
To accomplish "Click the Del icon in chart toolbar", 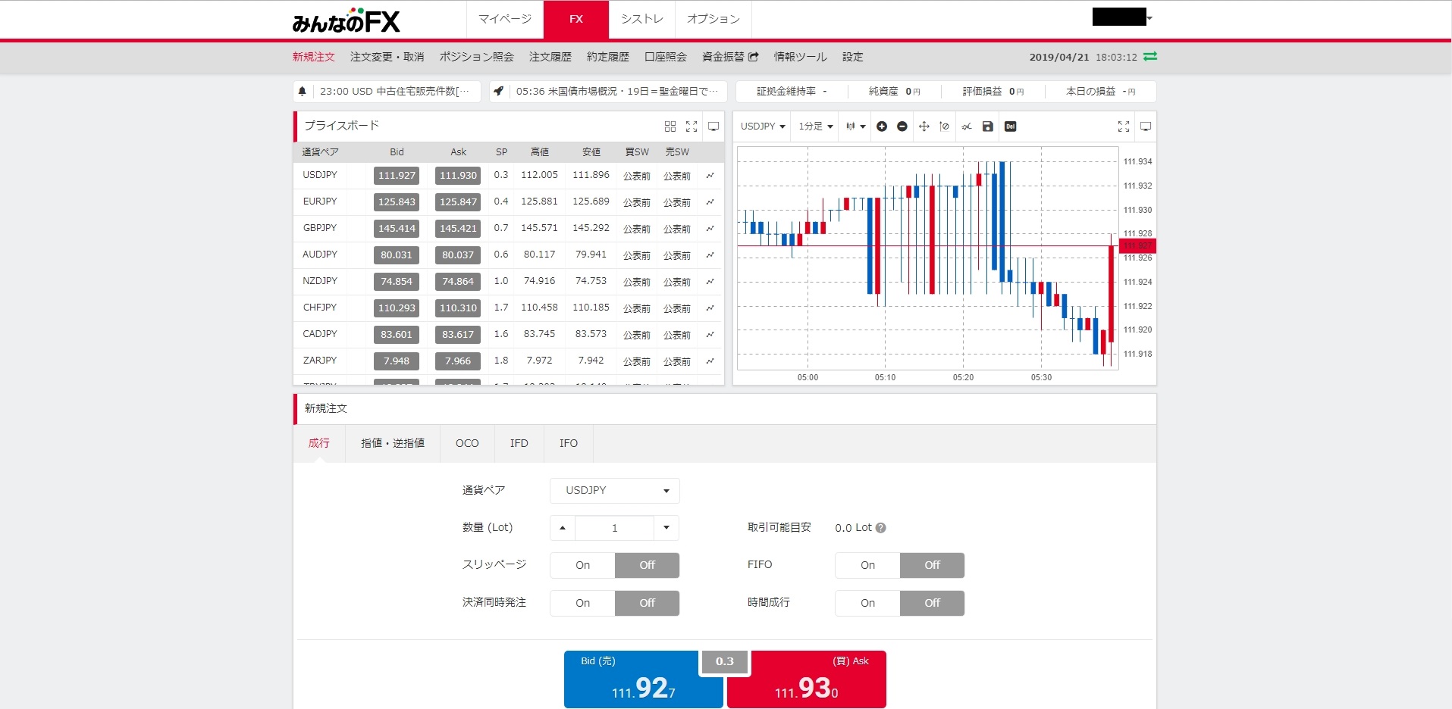I will tap(1010, 126).
